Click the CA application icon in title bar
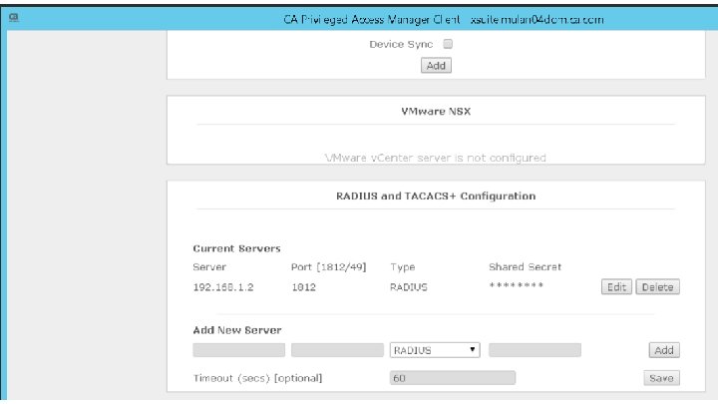Viewport: 718px width, 404px height. click(14, 17)
